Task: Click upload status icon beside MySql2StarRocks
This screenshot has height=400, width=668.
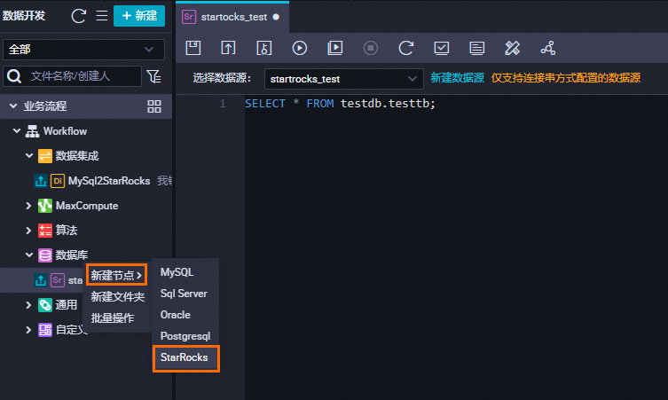Action: point(41,181)
